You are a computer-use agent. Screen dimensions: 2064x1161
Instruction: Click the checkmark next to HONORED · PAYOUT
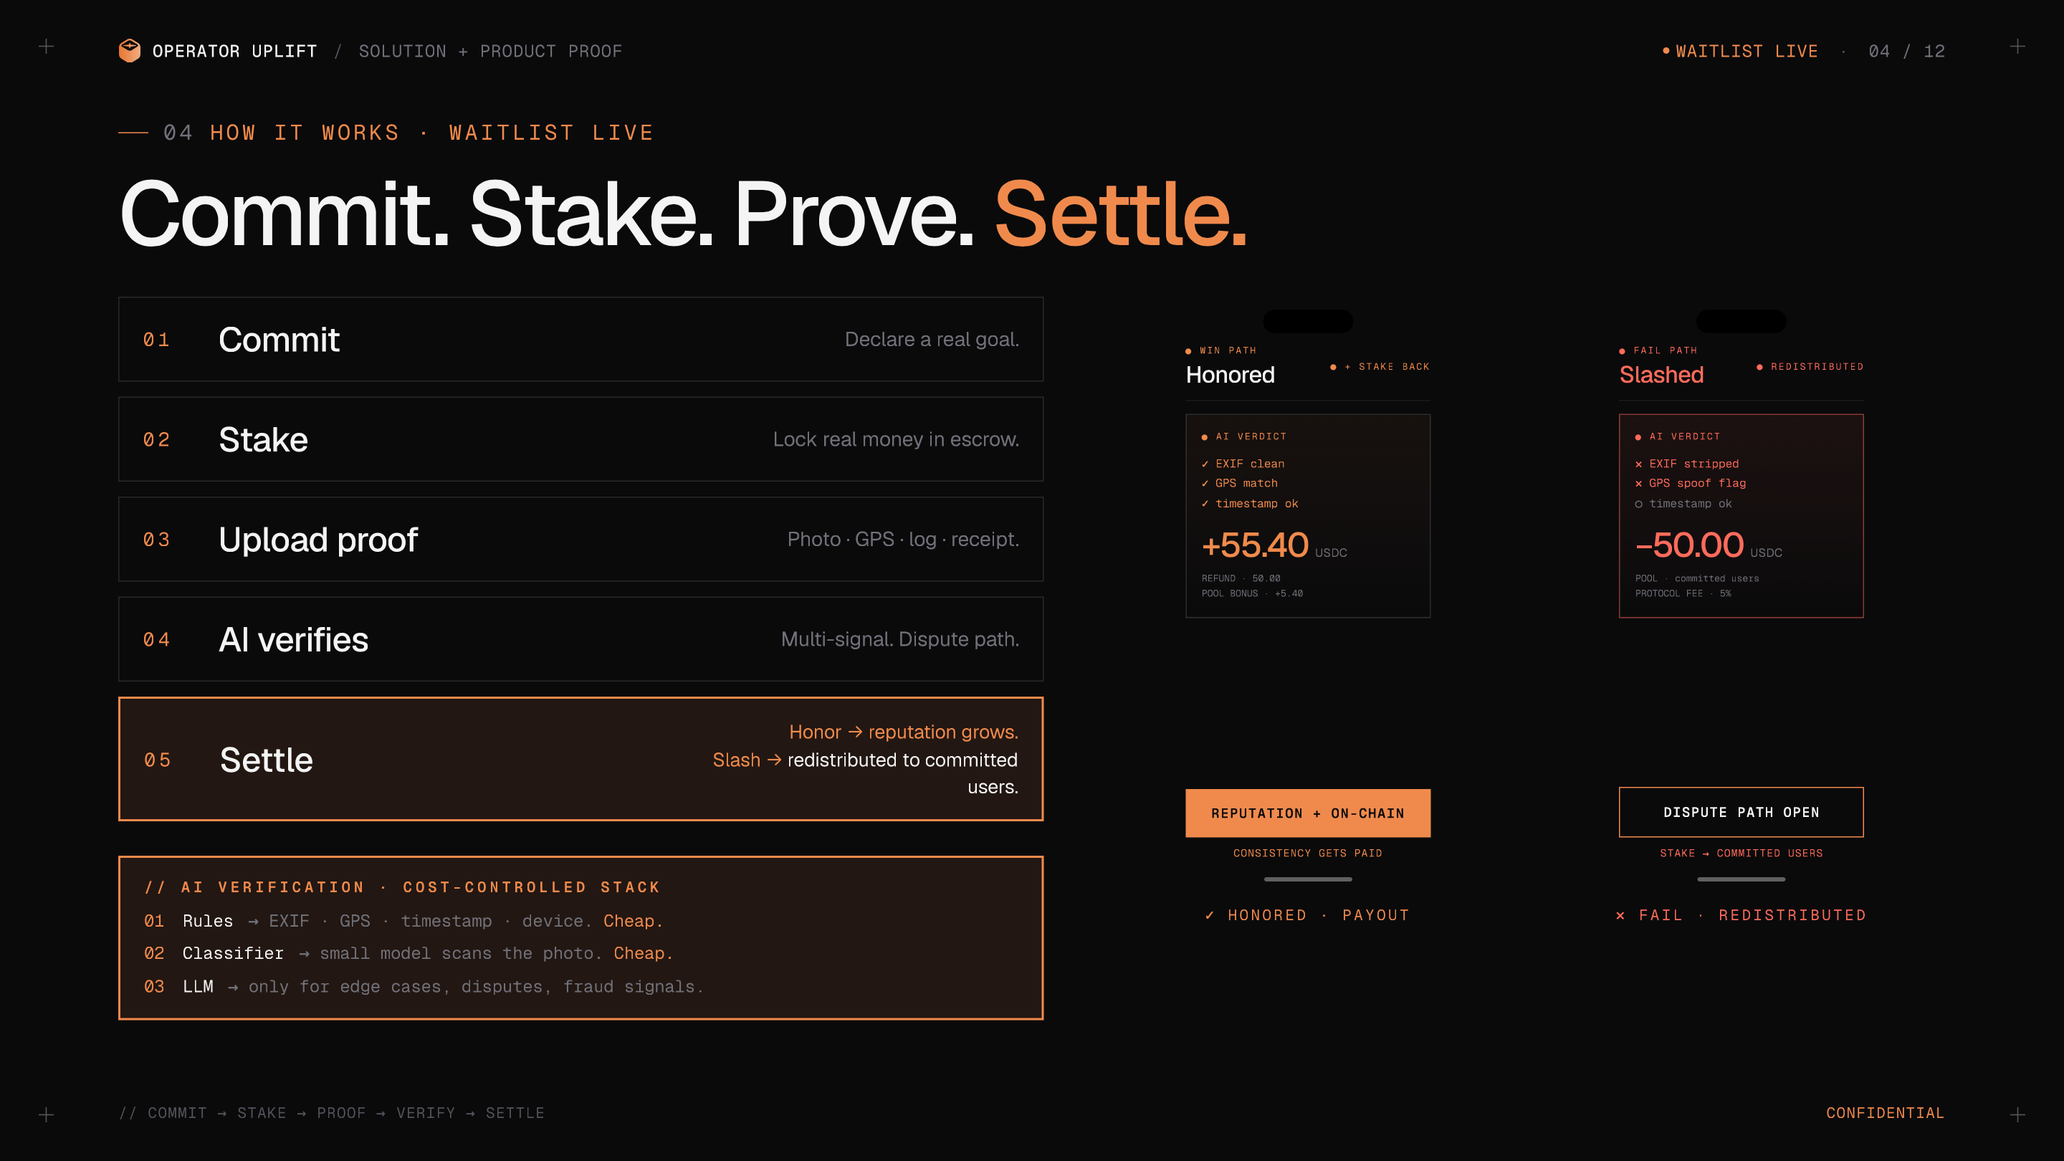[1209, 915]
